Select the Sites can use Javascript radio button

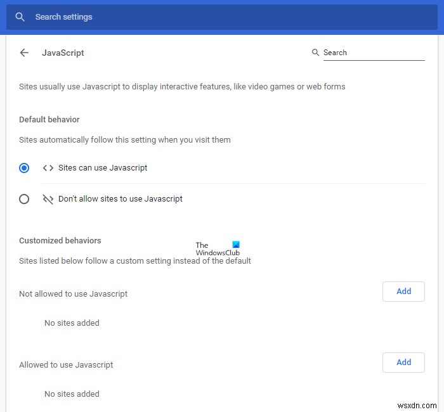24,168
